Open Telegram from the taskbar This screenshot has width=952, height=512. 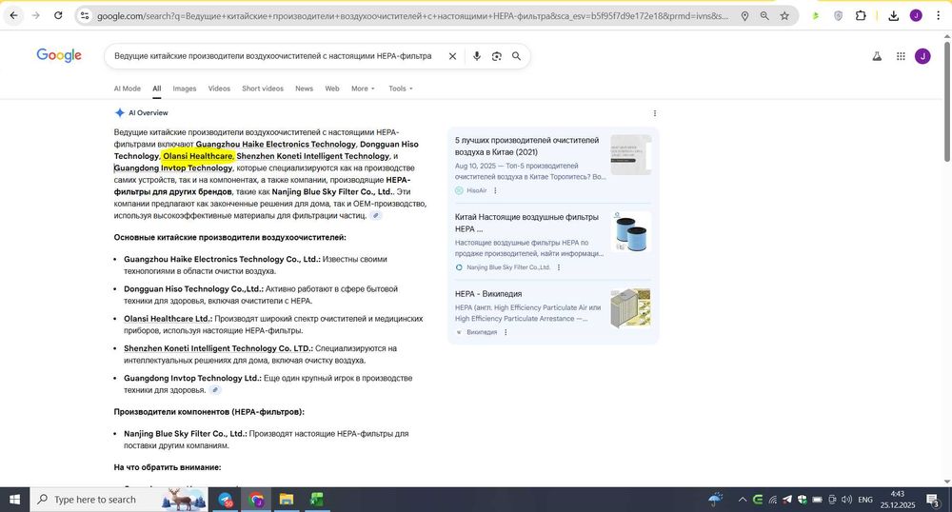pos(226,500)
